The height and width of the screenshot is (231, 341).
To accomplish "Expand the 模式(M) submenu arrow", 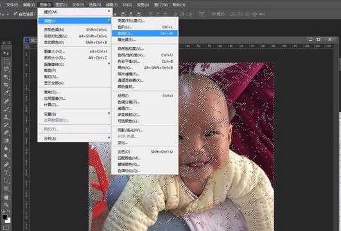I will (109, 11).
